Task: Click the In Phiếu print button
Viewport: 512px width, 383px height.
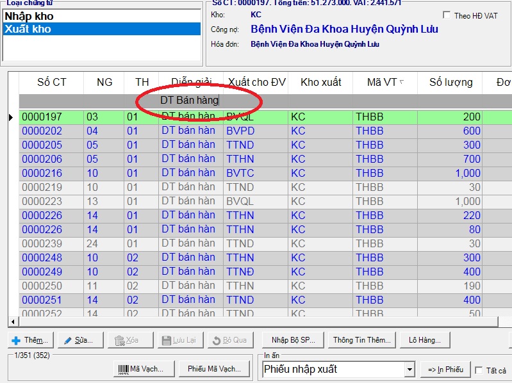Action: [x=446, y=370]
